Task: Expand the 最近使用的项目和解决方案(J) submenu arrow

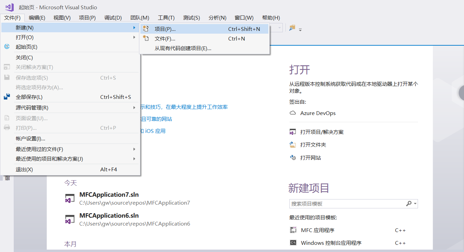Action: coord(134,159)
